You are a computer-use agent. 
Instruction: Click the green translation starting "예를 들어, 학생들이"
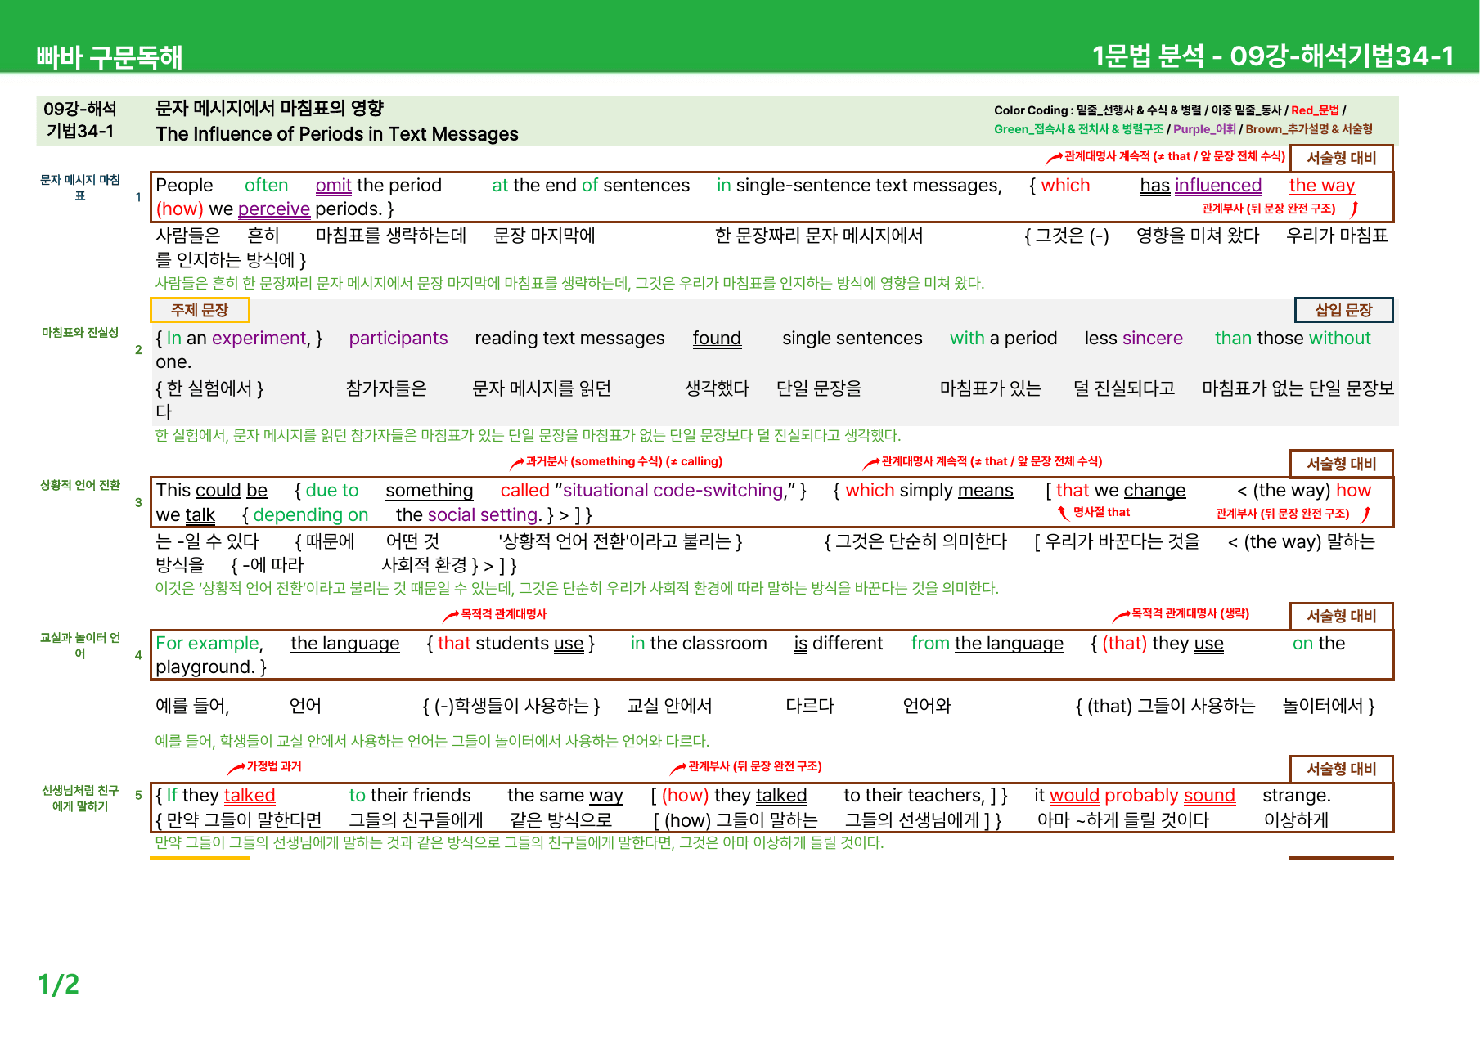[432, 741]
